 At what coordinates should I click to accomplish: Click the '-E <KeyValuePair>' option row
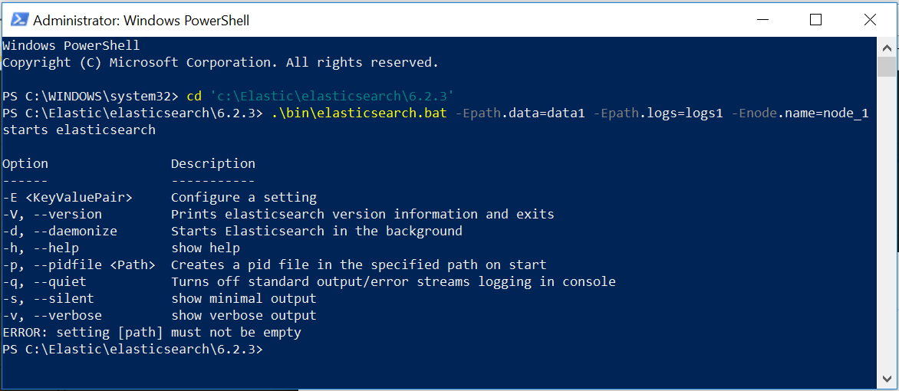[68, 198]
